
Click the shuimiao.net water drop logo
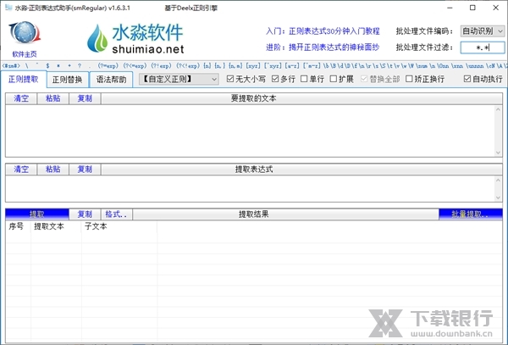tap(97, 38)
